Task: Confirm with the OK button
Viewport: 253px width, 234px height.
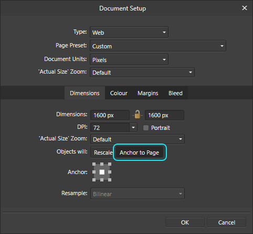Action: pyautogui.click(x=185, y=222)
